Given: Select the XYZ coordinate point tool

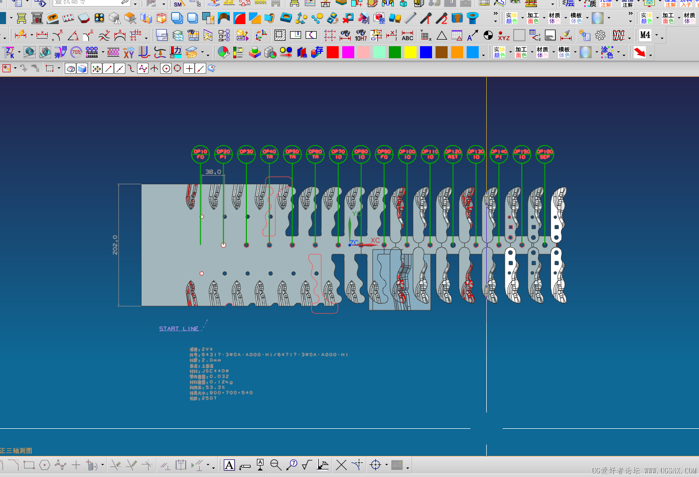Looking at the screenshot, I should point(504,36).
